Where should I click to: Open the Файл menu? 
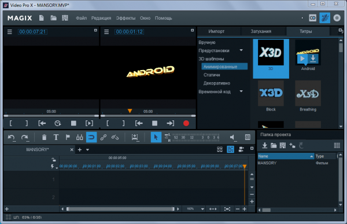point(81,18)
